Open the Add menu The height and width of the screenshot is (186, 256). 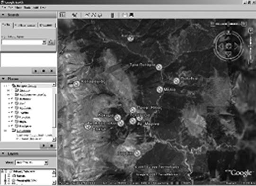(x=35, y=8)
